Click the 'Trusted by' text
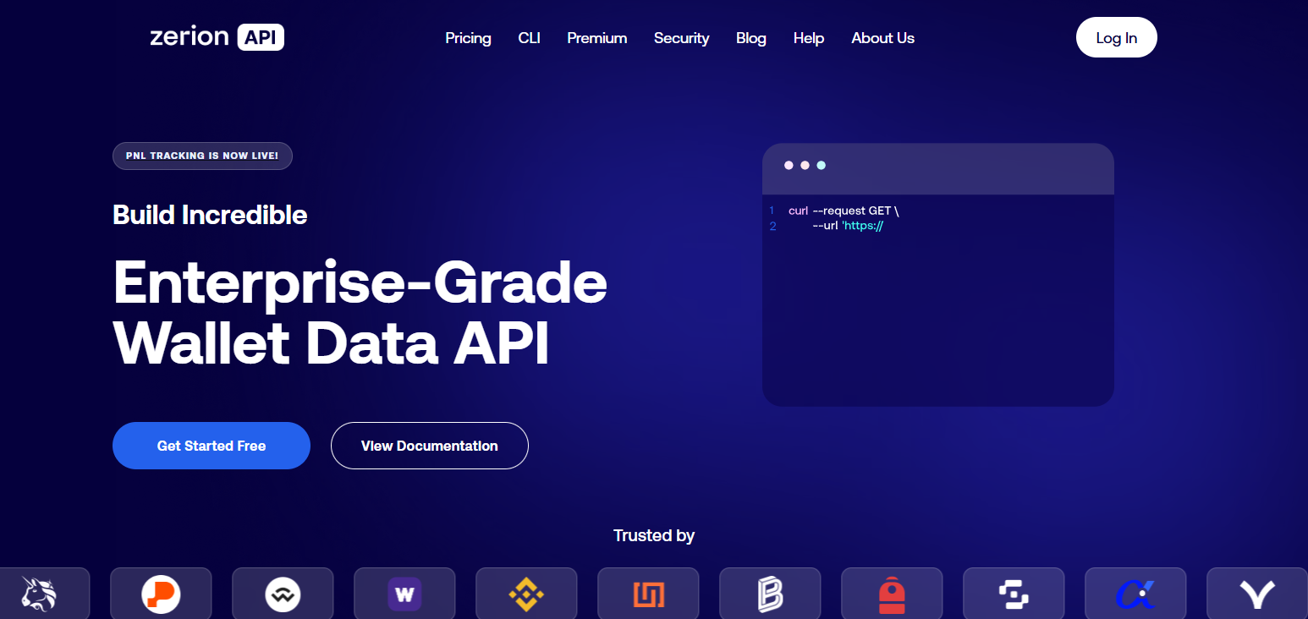 click(654, 535)
